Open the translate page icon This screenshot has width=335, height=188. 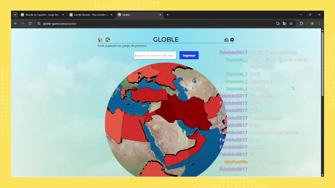(x=284, y=23)
